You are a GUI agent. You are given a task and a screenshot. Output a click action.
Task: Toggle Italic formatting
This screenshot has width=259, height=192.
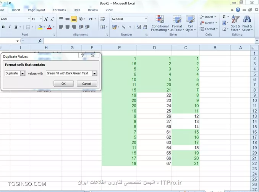point(10,27)
